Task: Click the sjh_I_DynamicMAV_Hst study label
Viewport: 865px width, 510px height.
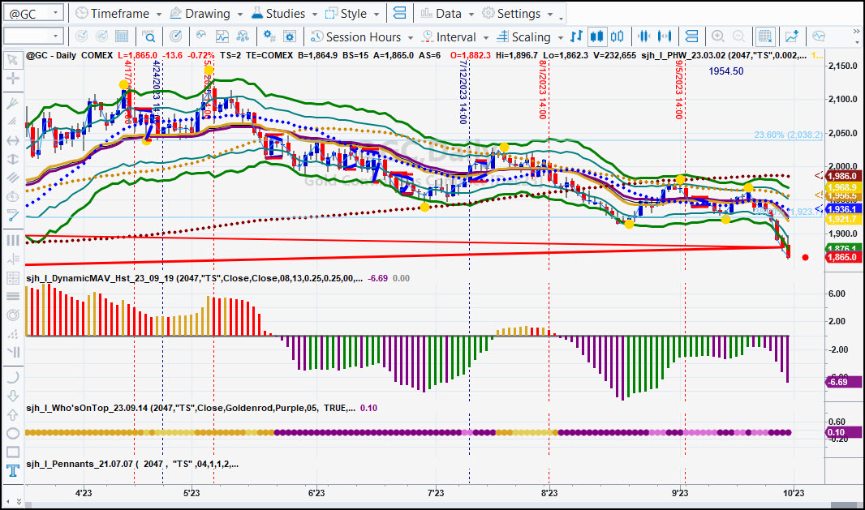Action: [194, 278]
